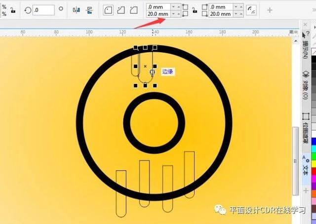Click the top-right selection handle
Image resolution: width=316 pixels, height=224 pixels.
(155, 47)
